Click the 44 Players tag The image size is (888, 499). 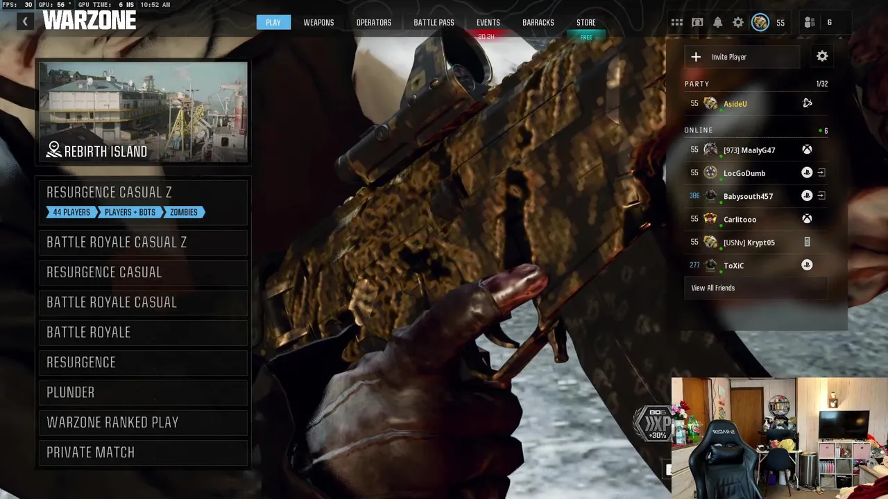pyautogui.click(x=72, y=212)
